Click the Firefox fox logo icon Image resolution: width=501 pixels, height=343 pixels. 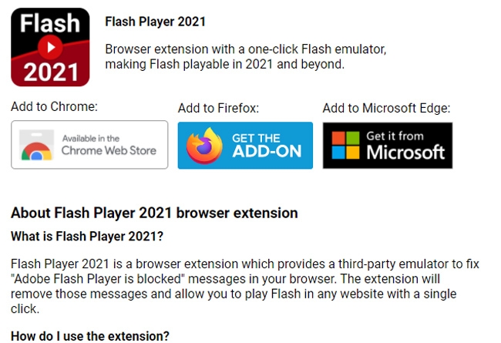(x=204, y=146)
